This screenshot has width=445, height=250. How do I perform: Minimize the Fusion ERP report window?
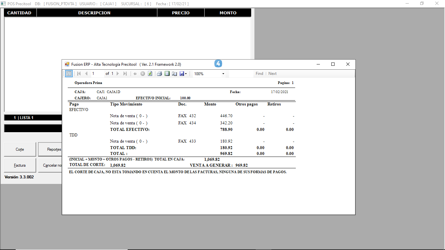318,64
